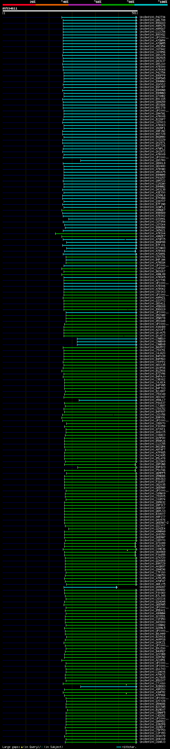Open hit UniRef100_C6TGK4
The width and height of the screenshot is (170, 749).
[152, 225]
